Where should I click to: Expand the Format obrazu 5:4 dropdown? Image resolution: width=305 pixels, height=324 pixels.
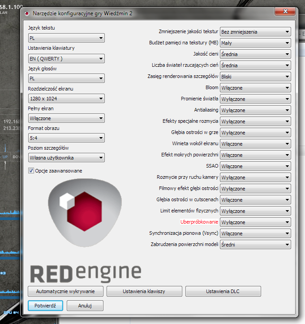pyautogui.click(x=66, y=138)
